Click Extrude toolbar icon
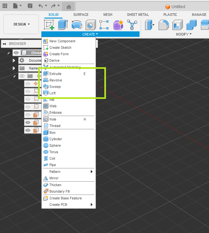This screenshot has height=233, width=209. (63, 25)
